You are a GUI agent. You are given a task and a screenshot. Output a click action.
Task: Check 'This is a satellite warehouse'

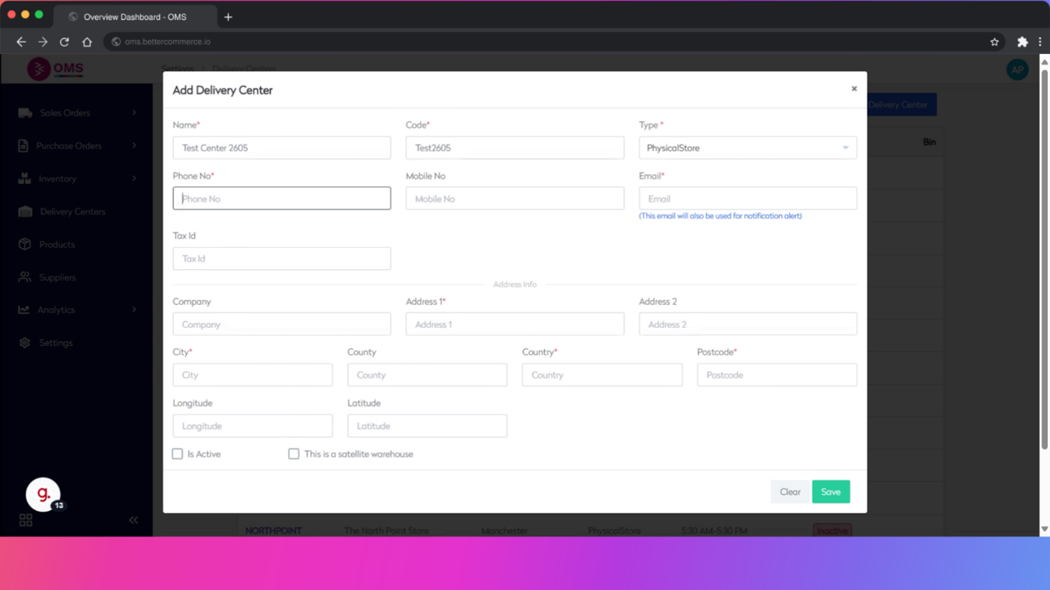[294, 454]
